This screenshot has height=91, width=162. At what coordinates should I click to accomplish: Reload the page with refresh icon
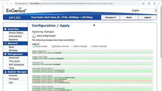pyautogui.click(x=11, y=4)
